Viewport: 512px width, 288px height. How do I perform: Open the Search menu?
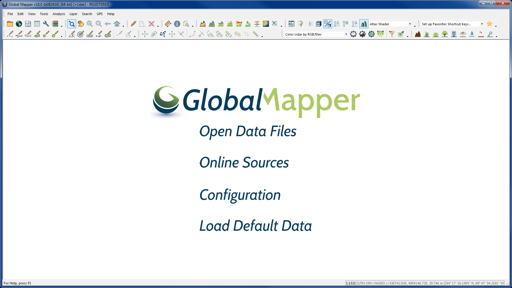[87, 14]
